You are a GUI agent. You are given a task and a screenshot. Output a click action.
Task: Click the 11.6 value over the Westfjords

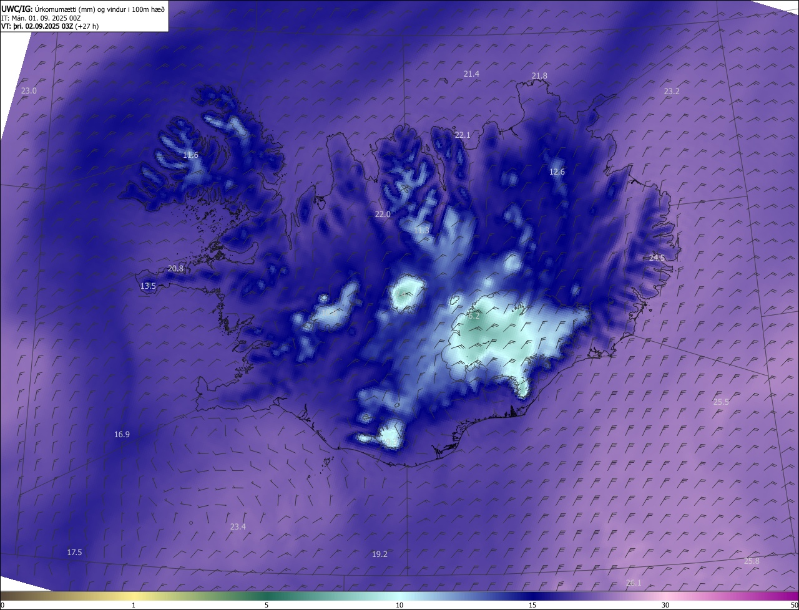pyautogui.click(x=191, y=155)
